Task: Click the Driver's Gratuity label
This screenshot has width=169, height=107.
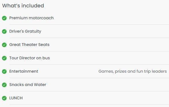Action: click(25, 31)
